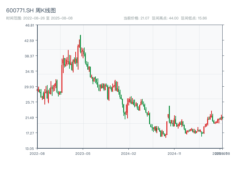Click the tallest green candle at the peak

[80, 43]
